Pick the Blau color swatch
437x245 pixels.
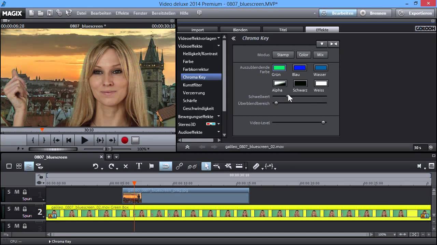coord(300,68)
